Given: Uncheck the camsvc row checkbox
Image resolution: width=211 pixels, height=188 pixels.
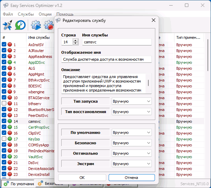Looking at the screenshot, I should coord(4,121).
